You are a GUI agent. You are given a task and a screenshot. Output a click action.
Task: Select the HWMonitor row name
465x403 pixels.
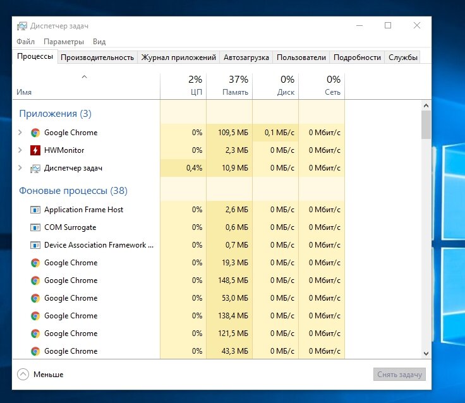point(64,150)
